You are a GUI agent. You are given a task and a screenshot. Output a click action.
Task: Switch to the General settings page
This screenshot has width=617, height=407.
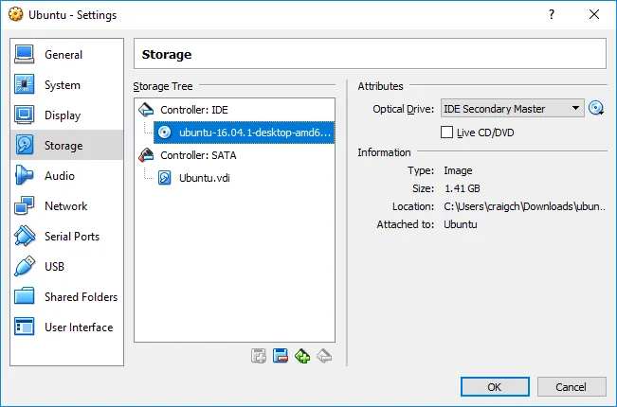(63, 55)
